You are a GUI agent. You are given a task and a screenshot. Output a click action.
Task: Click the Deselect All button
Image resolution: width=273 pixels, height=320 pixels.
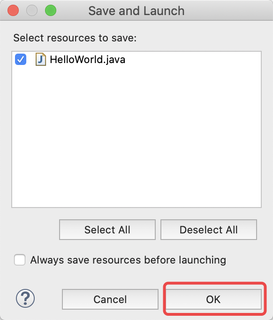[209, 230]
